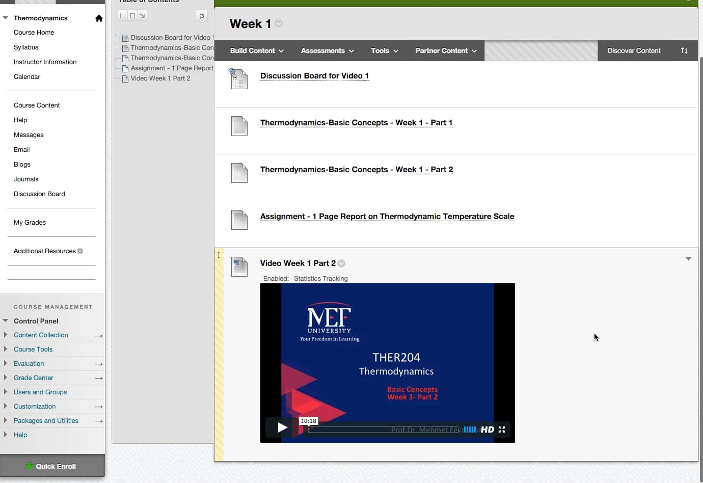Click the first Table of Contents view button

coord(121,16)
